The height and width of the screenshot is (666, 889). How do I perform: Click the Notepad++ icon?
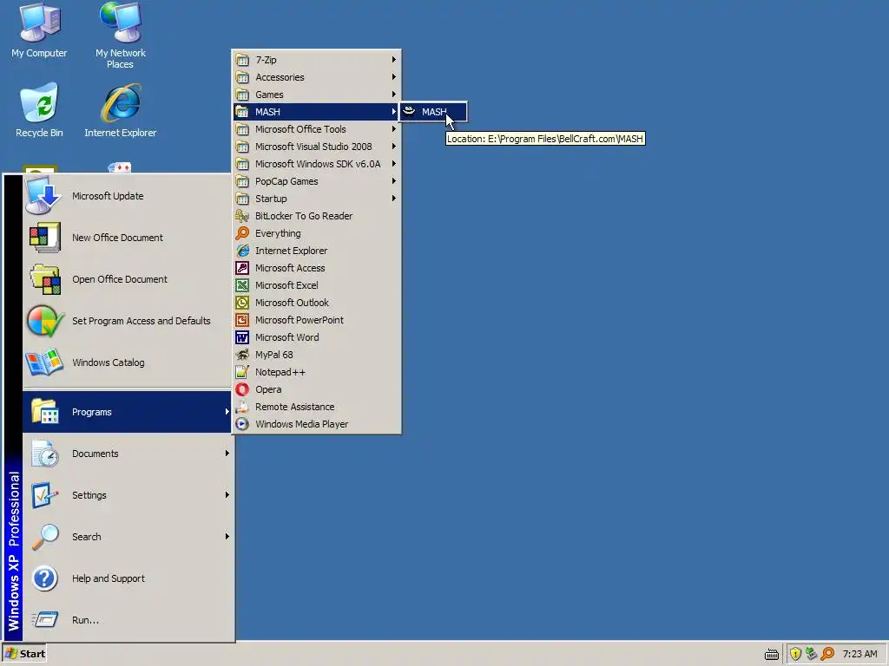pyautogui.click(x=242, y=372)
